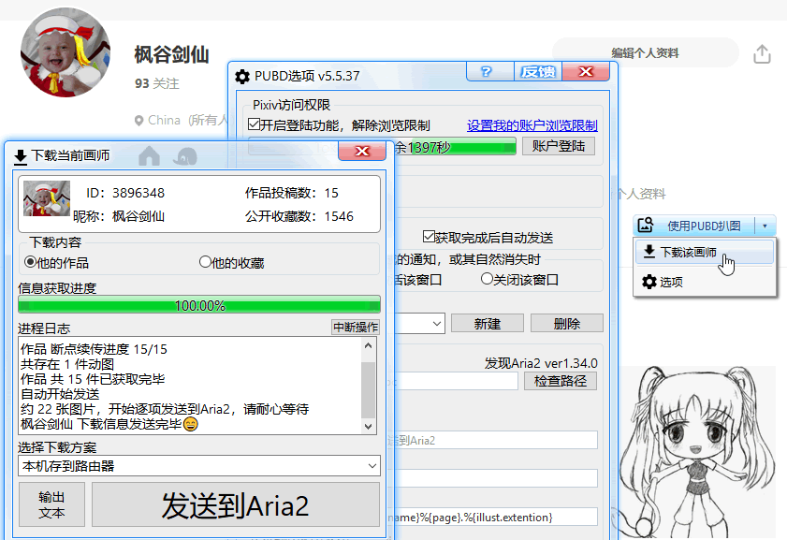Open 选项 from the PUBD menu

click(705, 282)
